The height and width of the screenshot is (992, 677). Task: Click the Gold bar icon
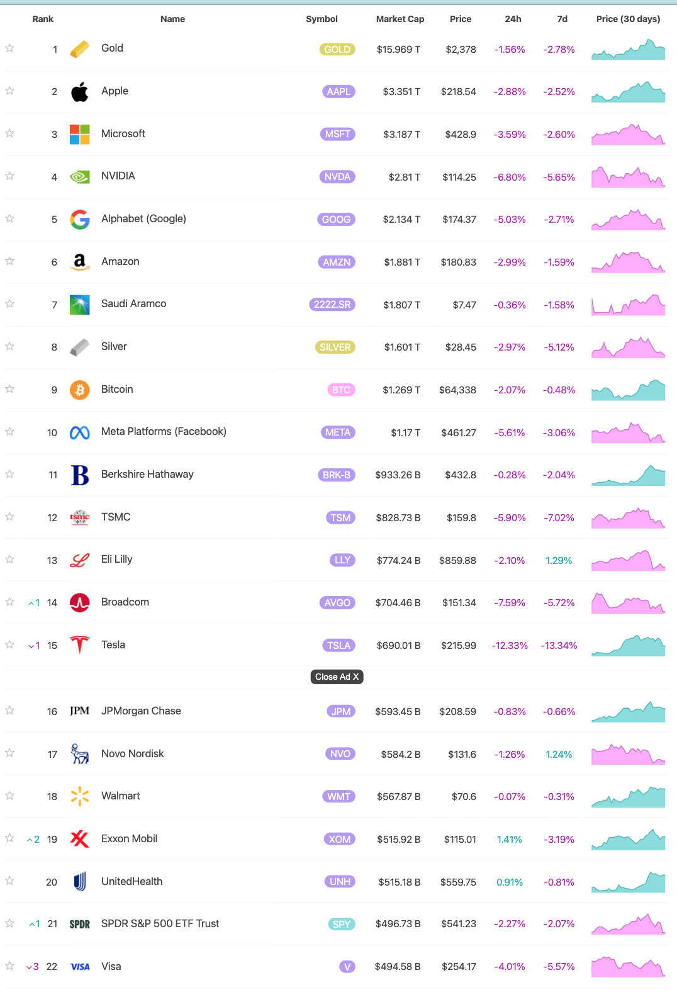click(x=79, y=49)
